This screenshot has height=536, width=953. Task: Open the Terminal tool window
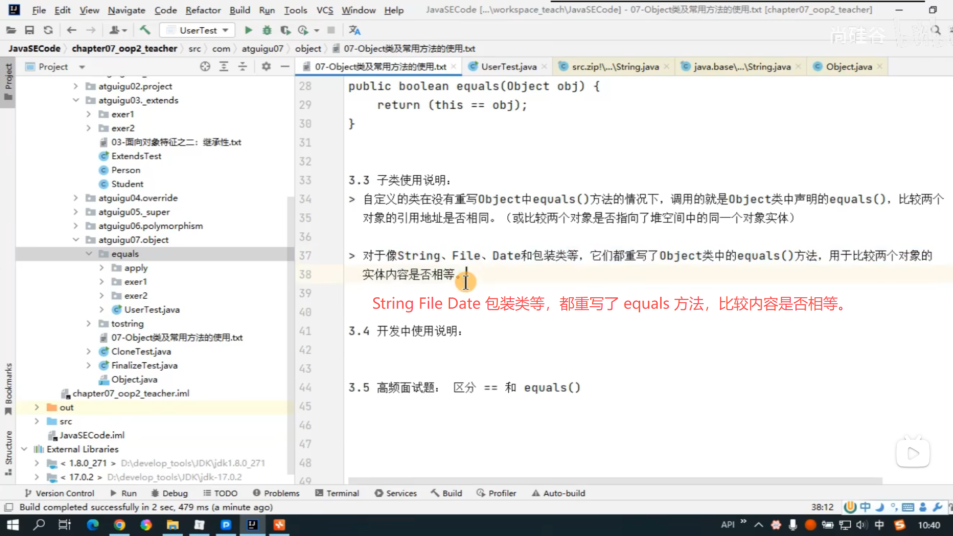(x=337, y=493)
